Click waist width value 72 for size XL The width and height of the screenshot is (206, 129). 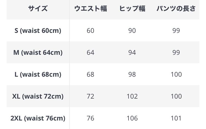(x=90, y=96)
